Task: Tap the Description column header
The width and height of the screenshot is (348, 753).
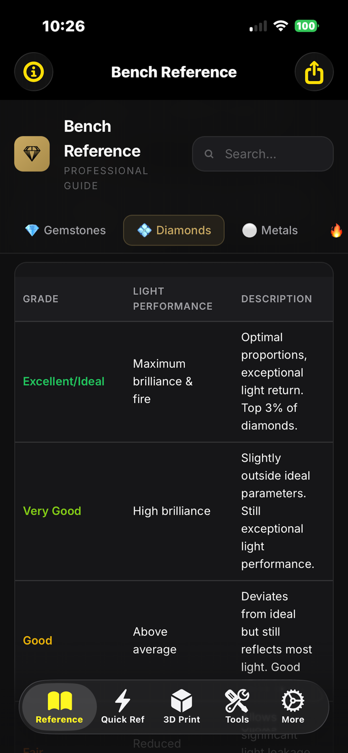Action: click(x=276, y=299)
